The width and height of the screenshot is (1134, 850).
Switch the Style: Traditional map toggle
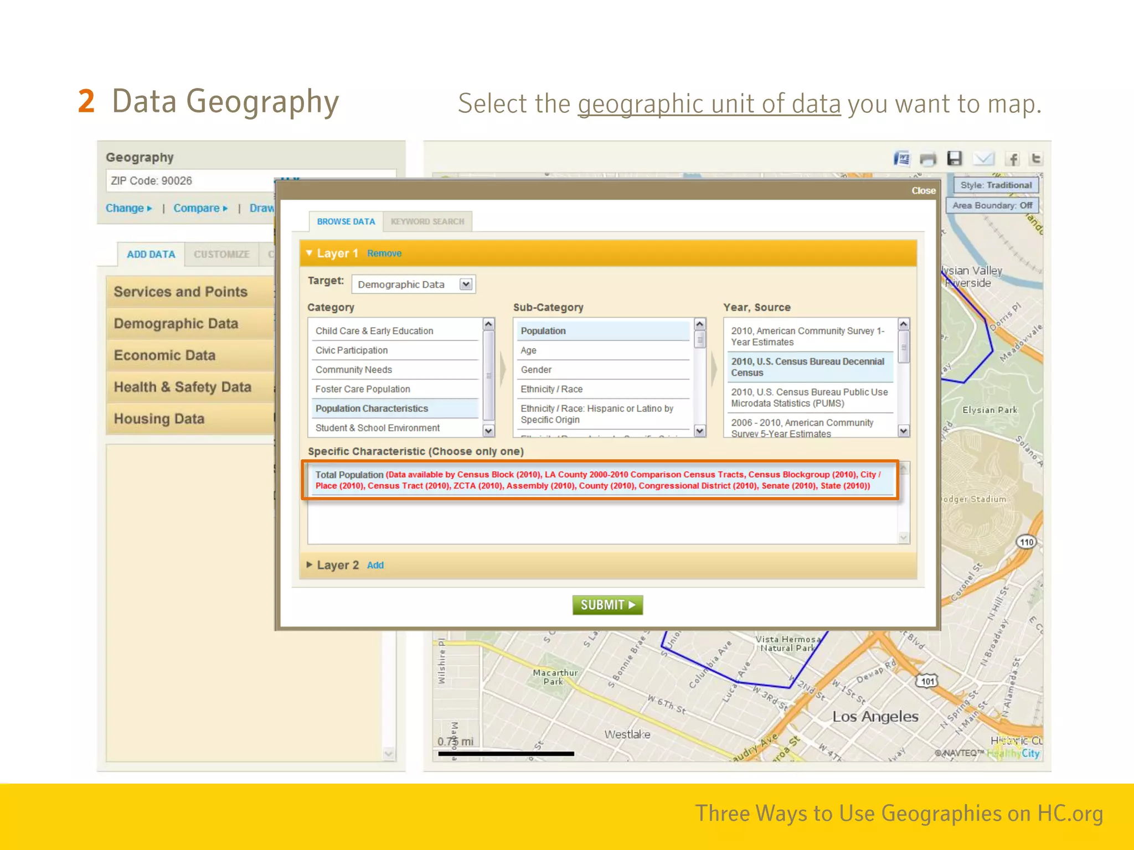[996, 185]
